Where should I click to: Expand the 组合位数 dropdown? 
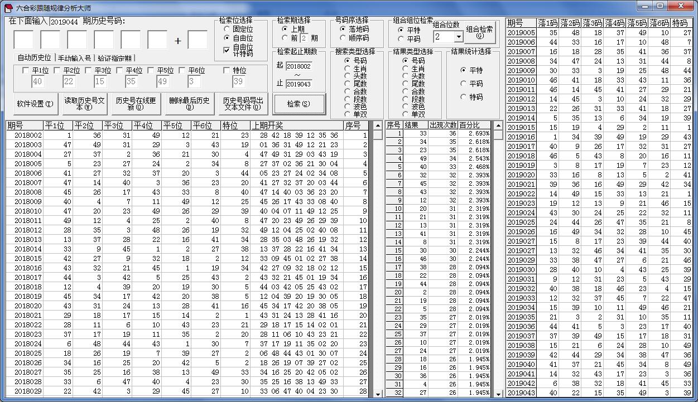click(x=458, y=37)
